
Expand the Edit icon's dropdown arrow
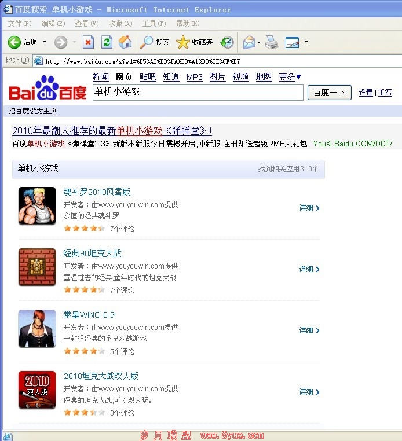306,42
